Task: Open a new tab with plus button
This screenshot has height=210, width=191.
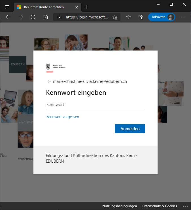Action: [x=86, y=7]
